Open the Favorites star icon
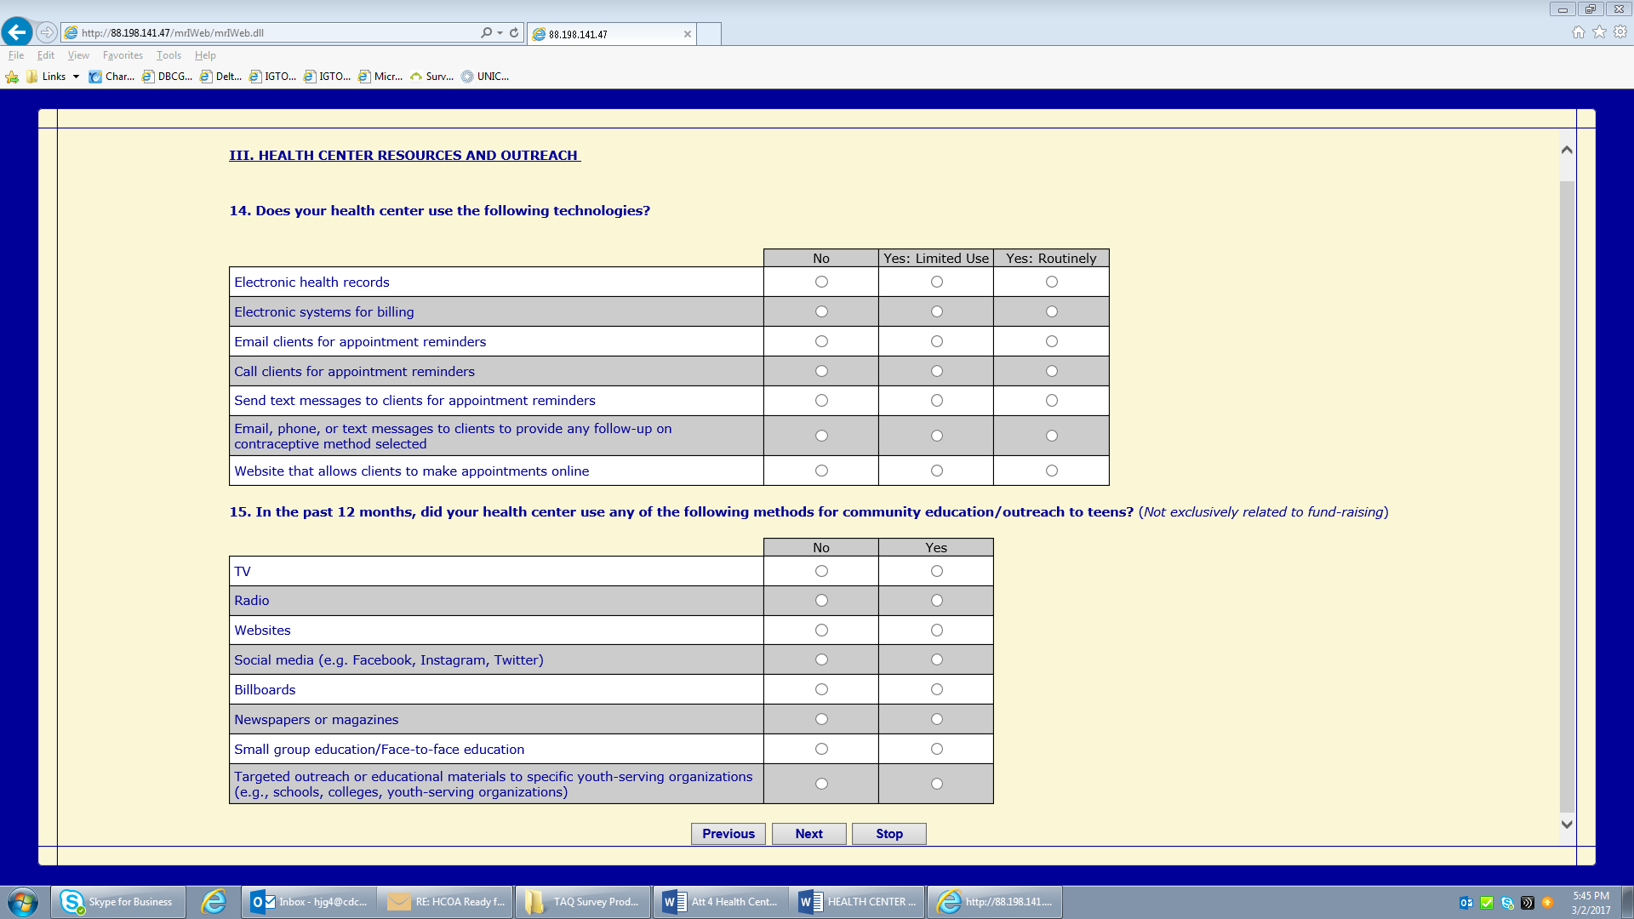The image size is (1634, 919). click(x=1599, y=32)
